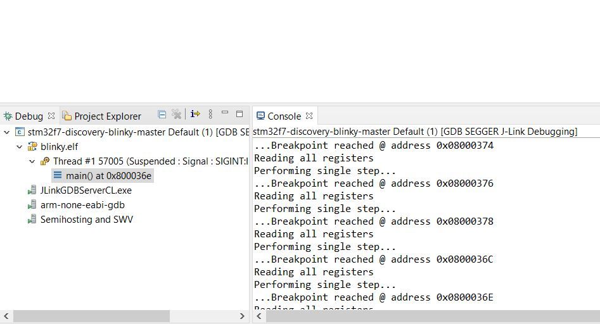
Task: Select the stm32f7-discovery-blinky-master launch entry
Action: (138, 132)
